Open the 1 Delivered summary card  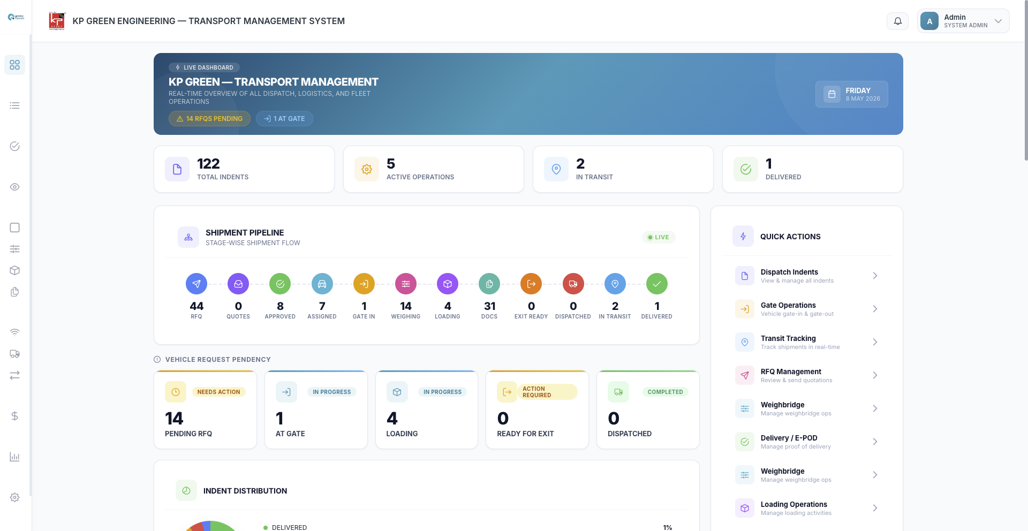[x=813, y=169]
